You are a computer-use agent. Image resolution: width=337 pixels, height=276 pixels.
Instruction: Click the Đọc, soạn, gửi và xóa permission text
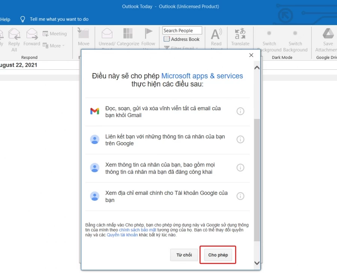(x=163, y=111)
